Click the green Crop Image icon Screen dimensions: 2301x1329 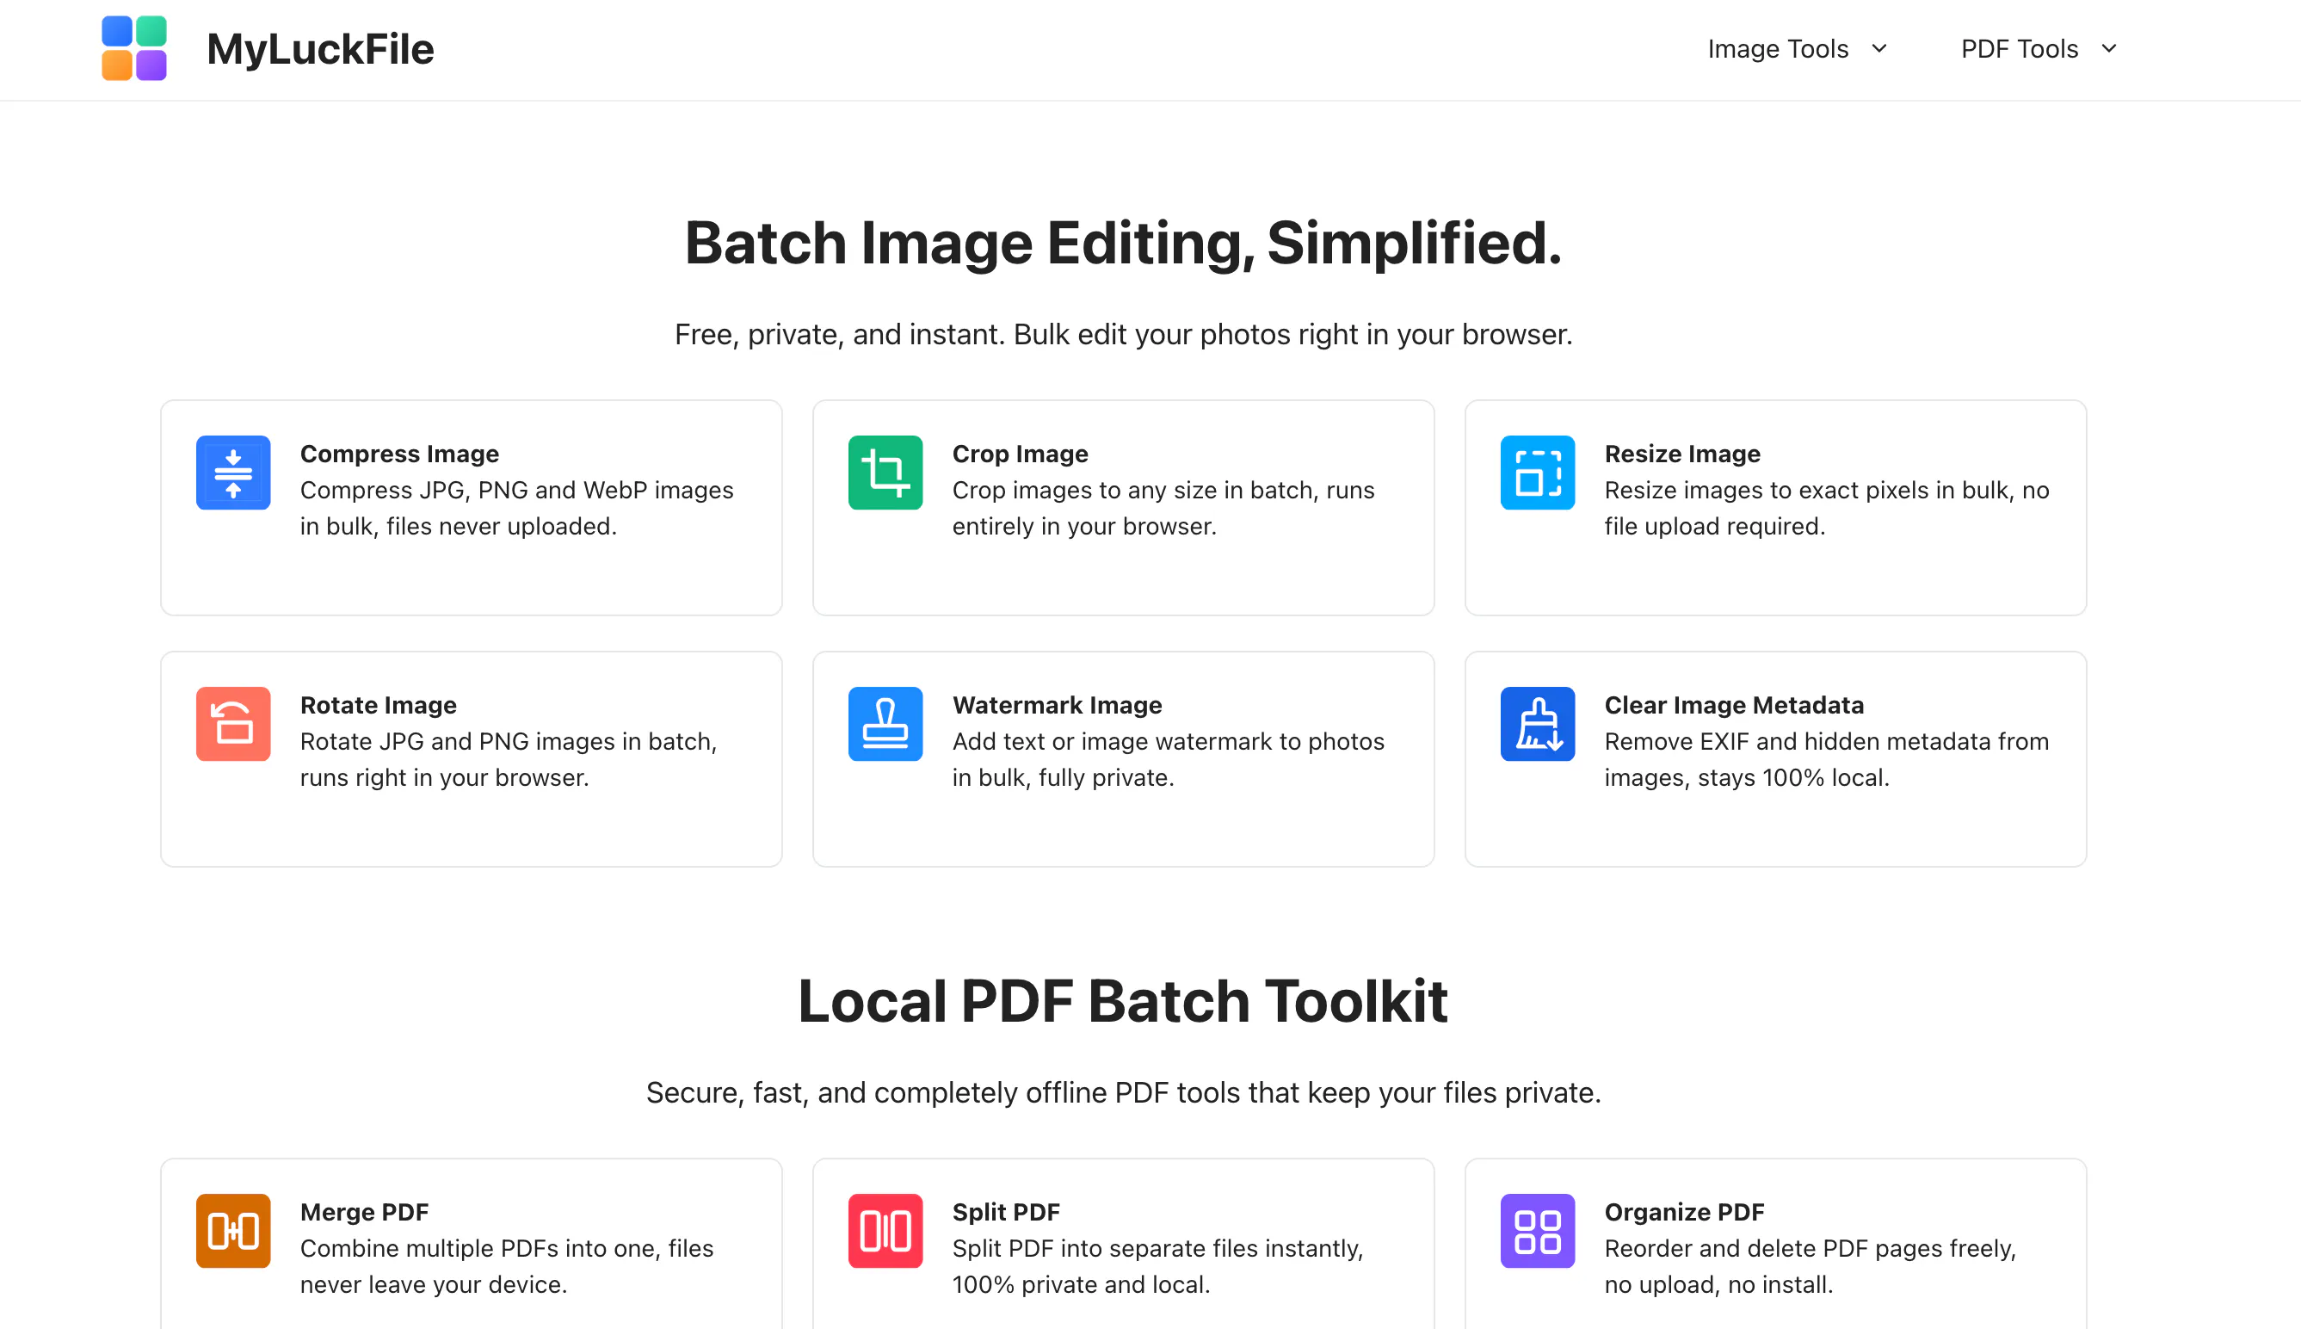tap(885, 473)
